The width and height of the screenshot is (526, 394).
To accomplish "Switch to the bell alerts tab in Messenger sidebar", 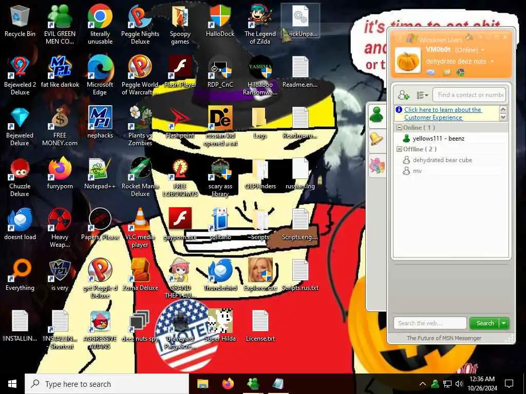I will point(377,140).
